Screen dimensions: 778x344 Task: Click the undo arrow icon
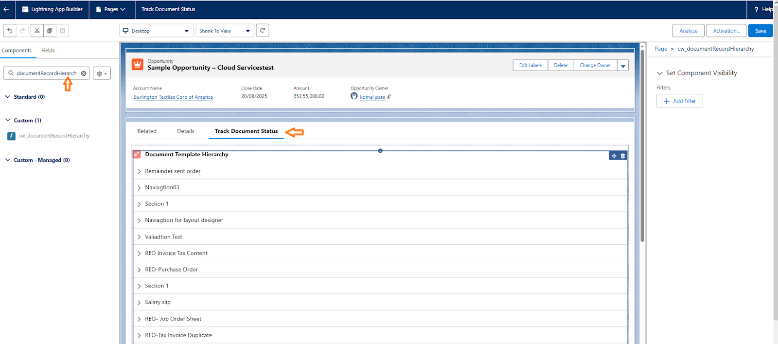point(10,31)
